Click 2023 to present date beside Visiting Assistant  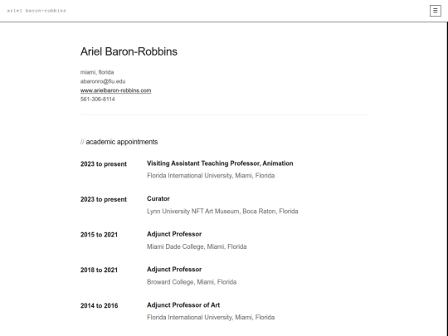(x=104, y=164)
